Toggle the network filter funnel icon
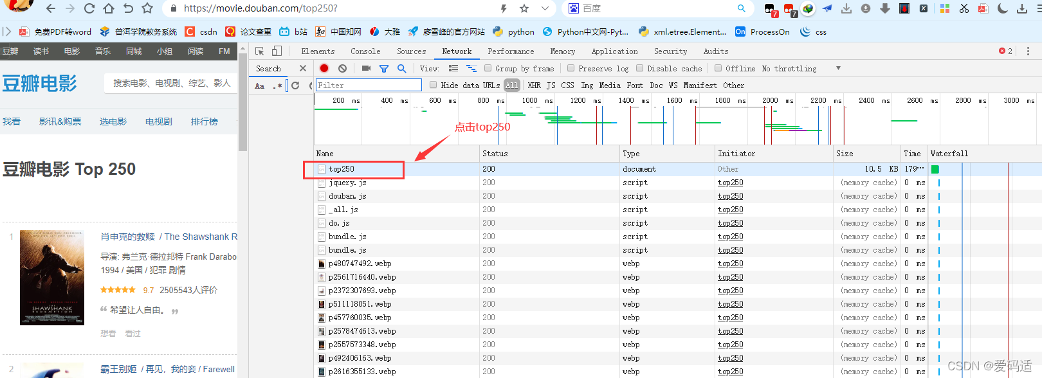Screen dimensions: 1042x378 click(384, 68)
